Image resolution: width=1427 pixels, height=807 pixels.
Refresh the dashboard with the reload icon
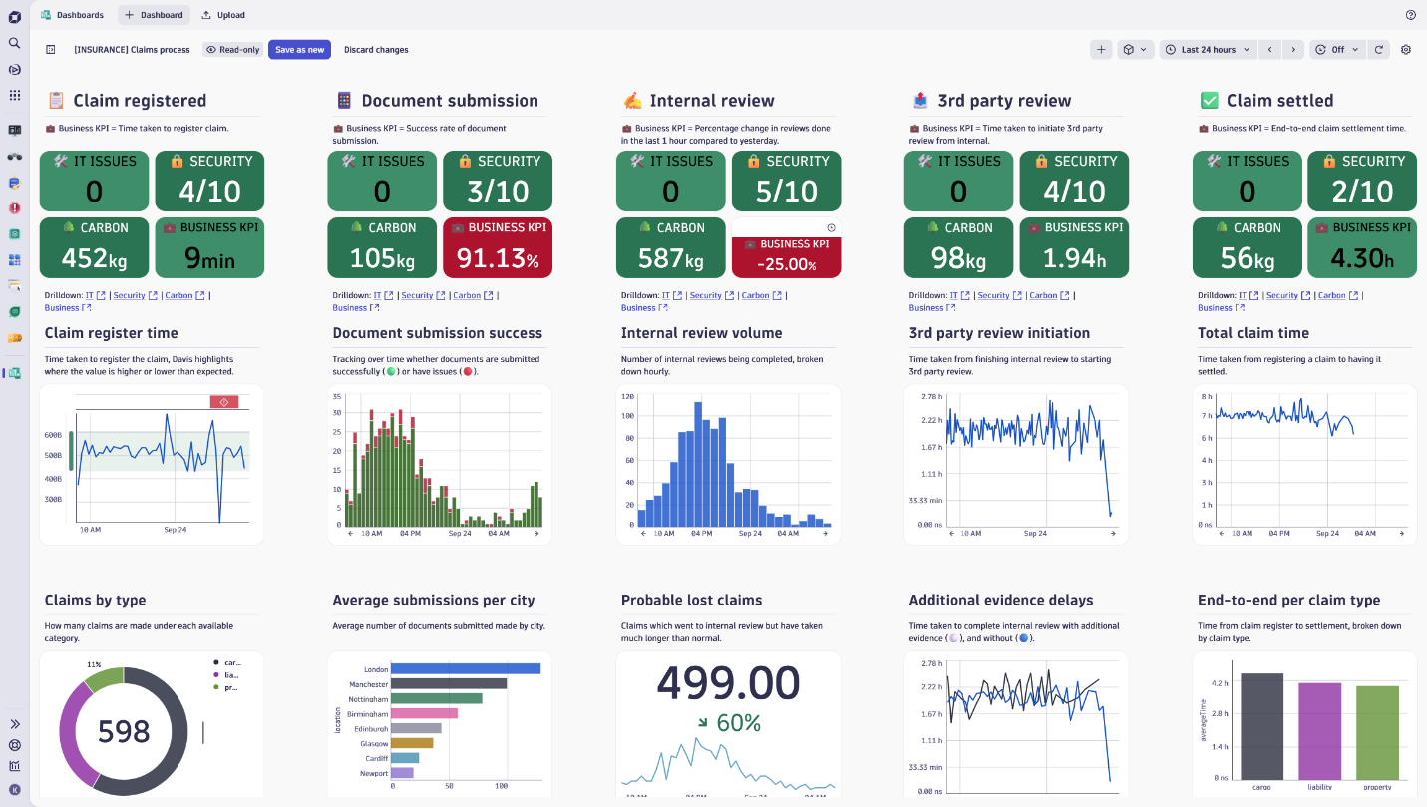[x=1378, y=49]
